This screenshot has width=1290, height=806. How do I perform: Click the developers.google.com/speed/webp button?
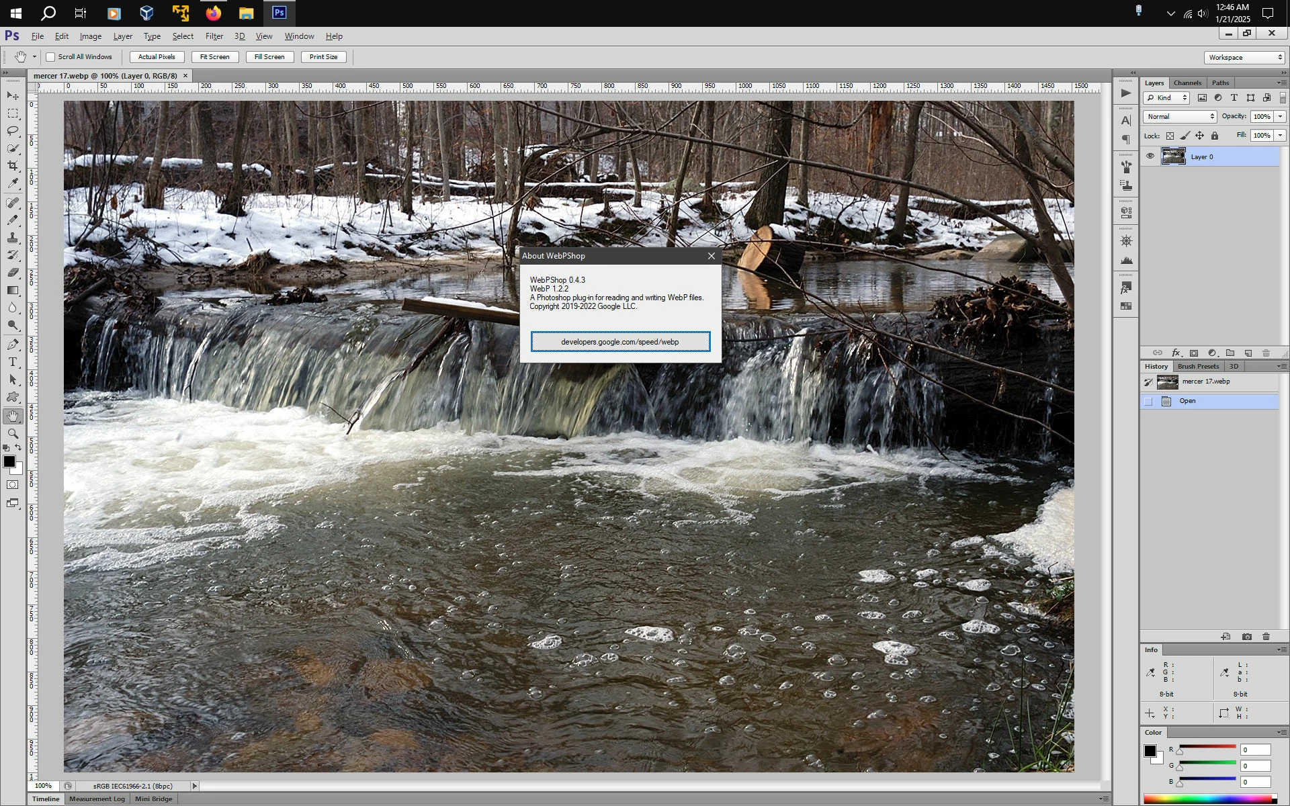point(620,342)
